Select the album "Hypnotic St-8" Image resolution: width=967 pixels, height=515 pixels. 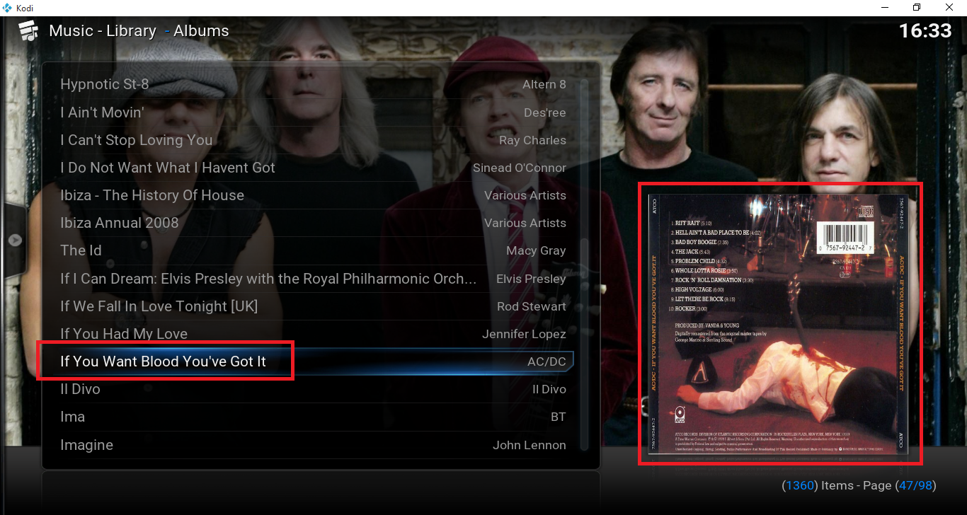pyautogui.click(x=105, y=84)
